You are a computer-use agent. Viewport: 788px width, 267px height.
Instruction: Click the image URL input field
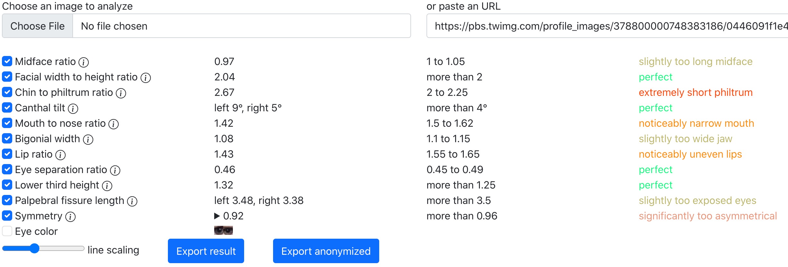[607, 26]
